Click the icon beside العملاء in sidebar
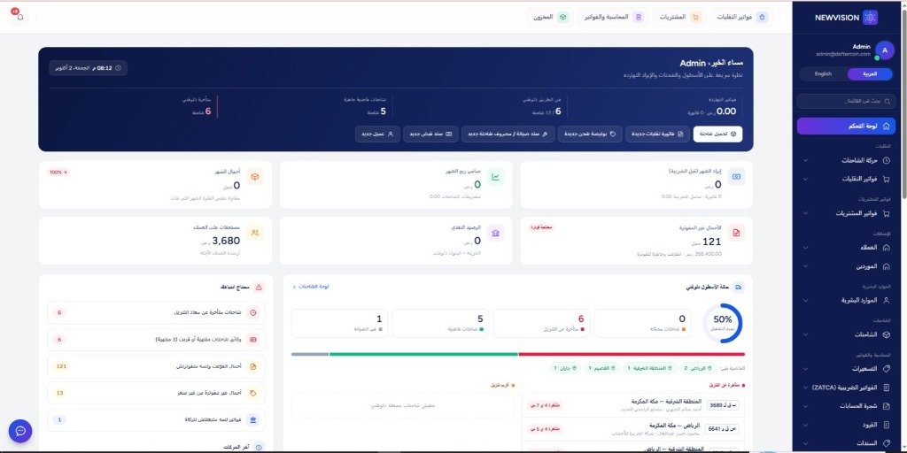This screenshot has width=907, height=453. pyautogui.click(x=887, y=248)
